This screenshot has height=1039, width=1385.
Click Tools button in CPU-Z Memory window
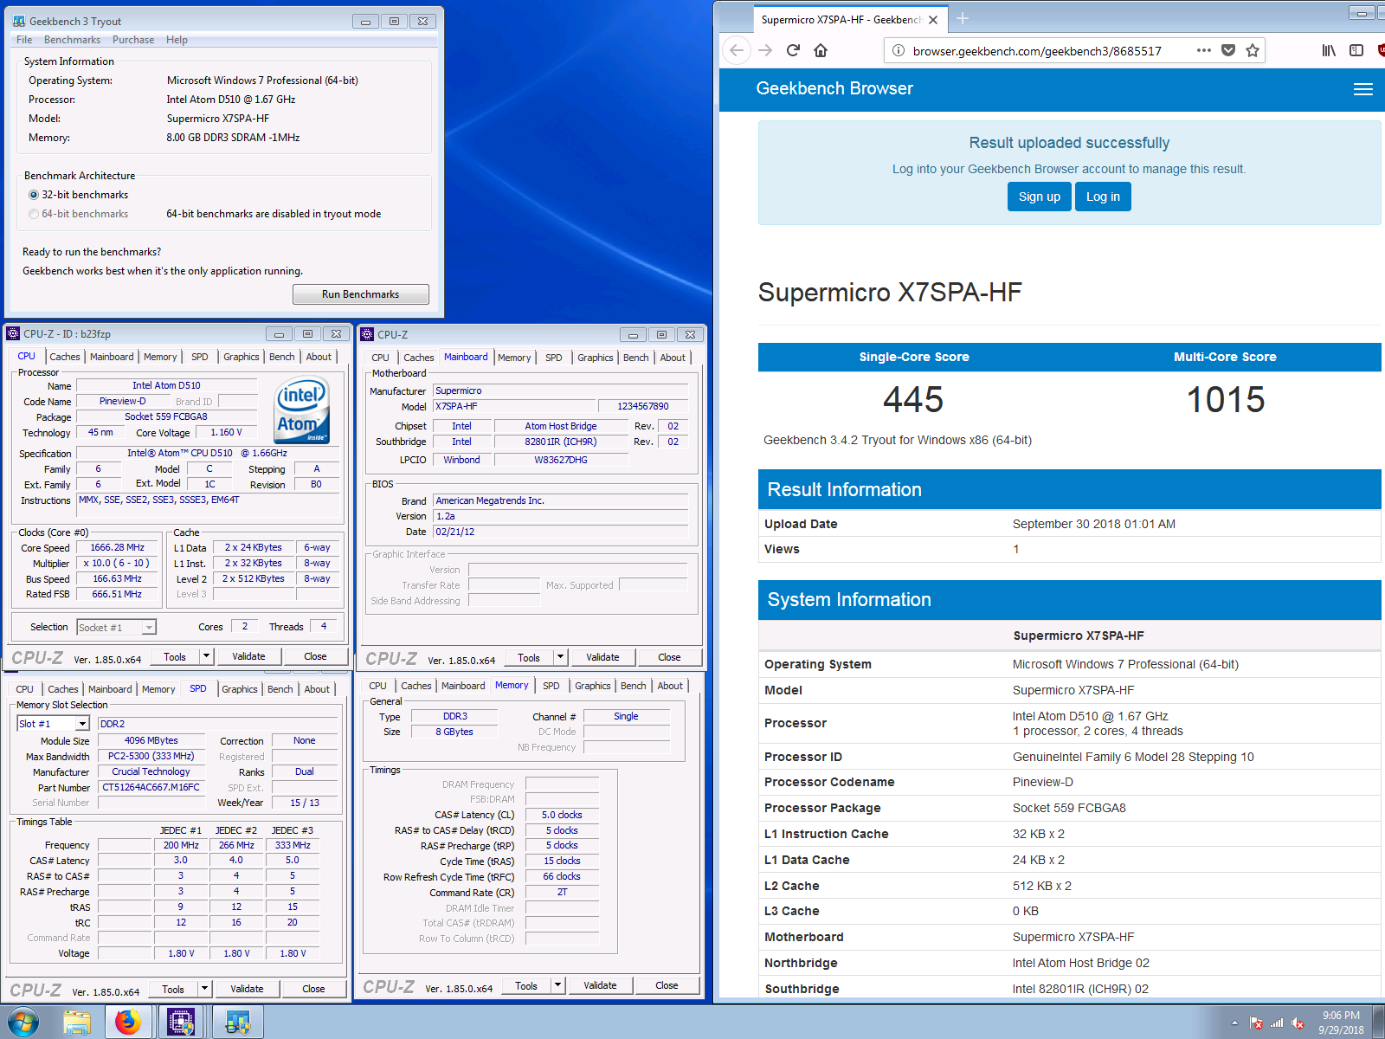coord(526,985)
